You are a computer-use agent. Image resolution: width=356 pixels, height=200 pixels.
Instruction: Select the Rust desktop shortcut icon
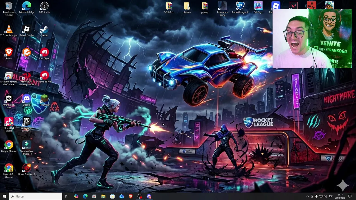pyautogui.click(x=311, y=5)
